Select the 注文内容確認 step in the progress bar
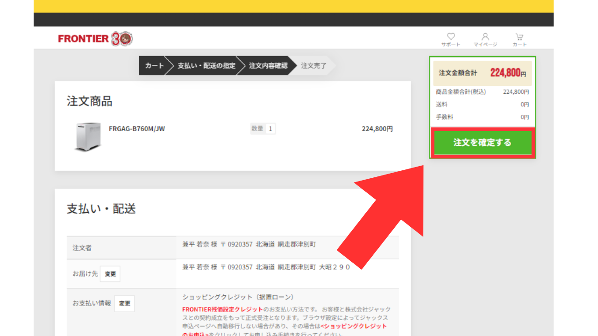The width and height of the screenshot is (598, 336). 268,66
